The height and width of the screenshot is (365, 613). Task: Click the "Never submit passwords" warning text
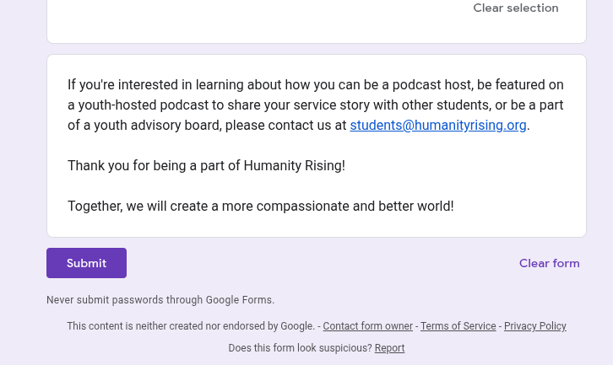pos(160,300)
